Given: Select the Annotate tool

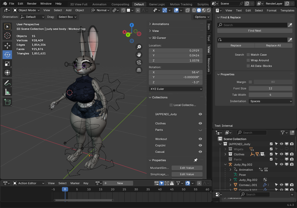Looking at the screenshot, I should [x=7, y=83].
